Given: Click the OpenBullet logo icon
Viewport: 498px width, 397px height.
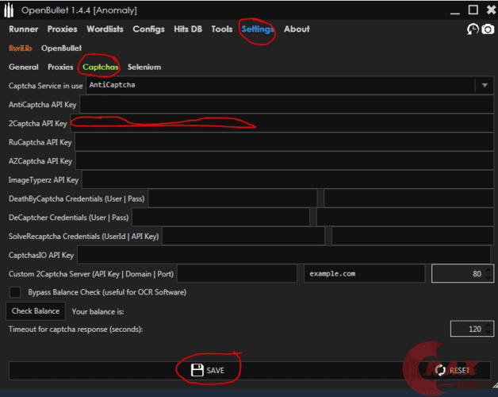Looking at the screenshot, I should pyautogui.click(x=9, y=10).
